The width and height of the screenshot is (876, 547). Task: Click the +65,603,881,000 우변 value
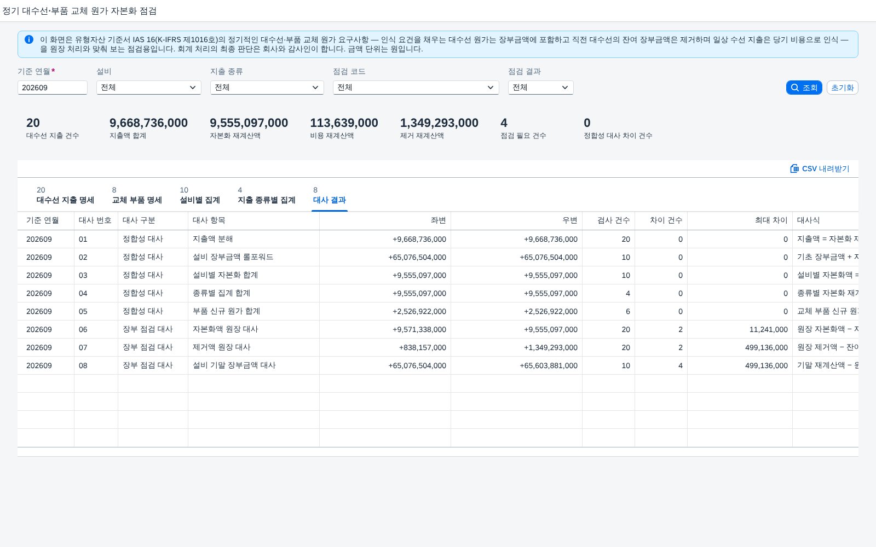click(x=549, y=365)
